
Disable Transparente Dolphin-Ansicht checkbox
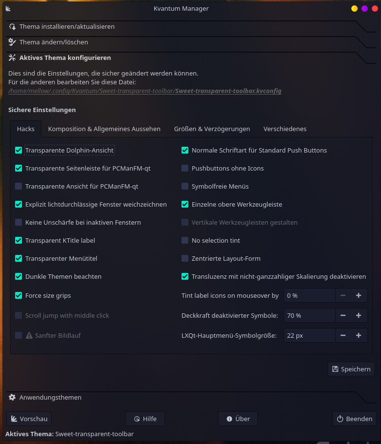point(18,150)
